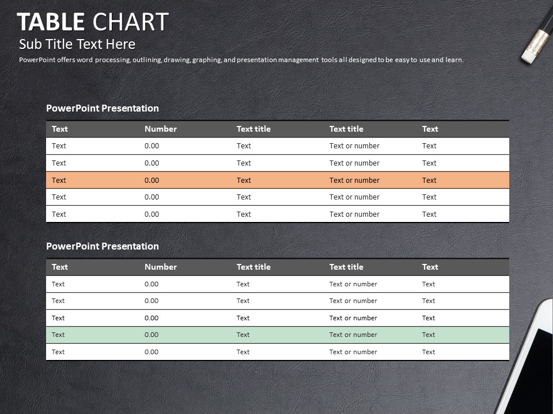Click the PowerPoint description sentence under the subtitle

coord(241,60)
